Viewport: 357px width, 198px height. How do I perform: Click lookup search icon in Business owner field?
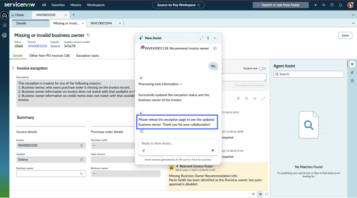[81, 174]
